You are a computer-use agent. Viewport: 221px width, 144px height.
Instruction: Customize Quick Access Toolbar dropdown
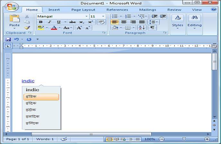pos(38,39)
